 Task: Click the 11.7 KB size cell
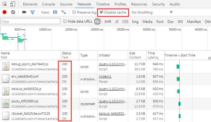[x=140, y=64]
